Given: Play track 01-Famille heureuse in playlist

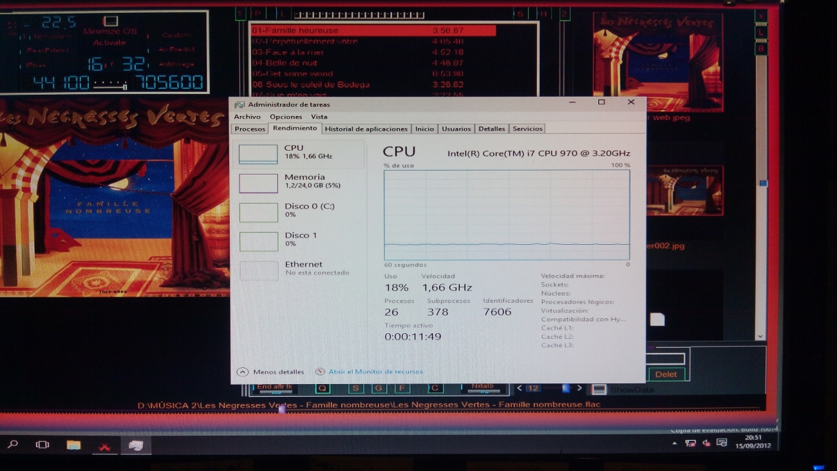Looking at the screenshot, I should [373, 30].
